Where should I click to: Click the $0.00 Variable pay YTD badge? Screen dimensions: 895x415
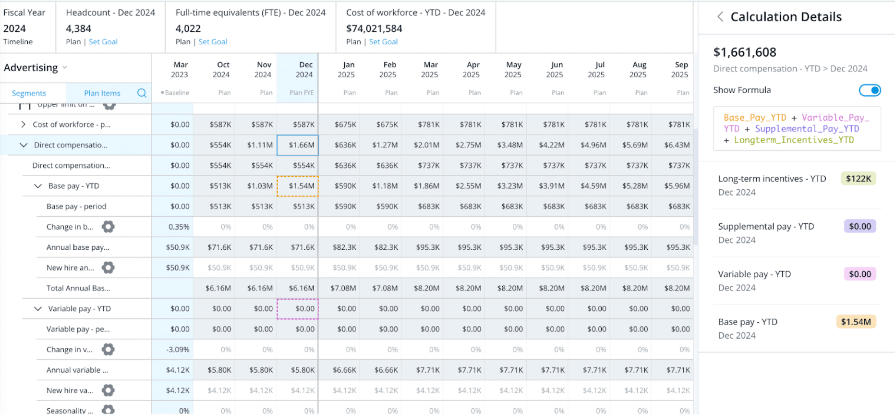tap(860, 274)
